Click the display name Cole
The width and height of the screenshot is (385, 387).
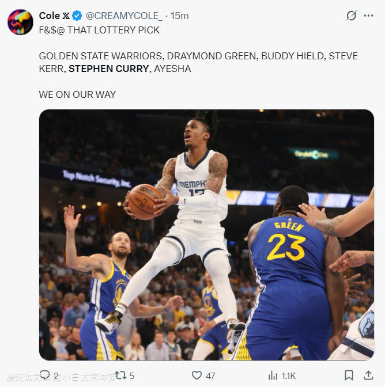[x=50, y=16]
